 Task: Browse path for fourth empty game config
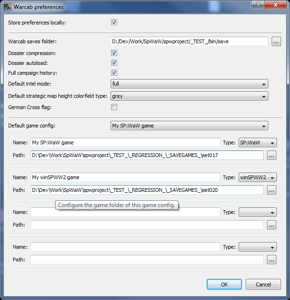tap(272, 260)
